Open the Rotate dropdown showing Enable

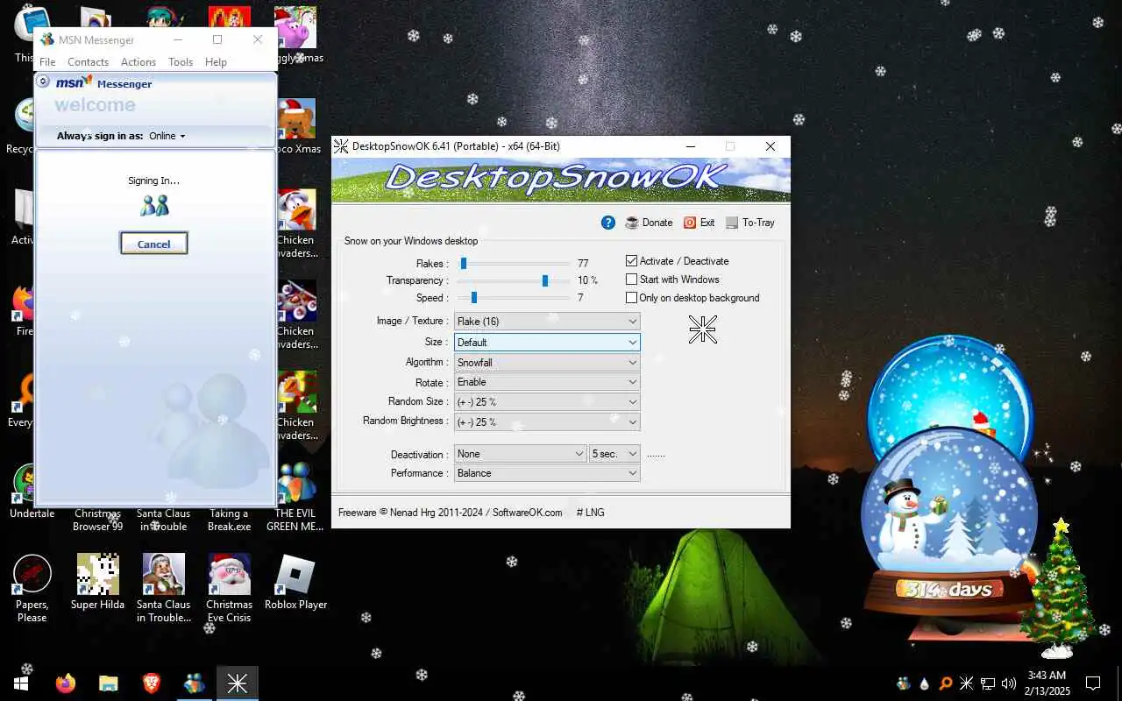click(547, 382)
